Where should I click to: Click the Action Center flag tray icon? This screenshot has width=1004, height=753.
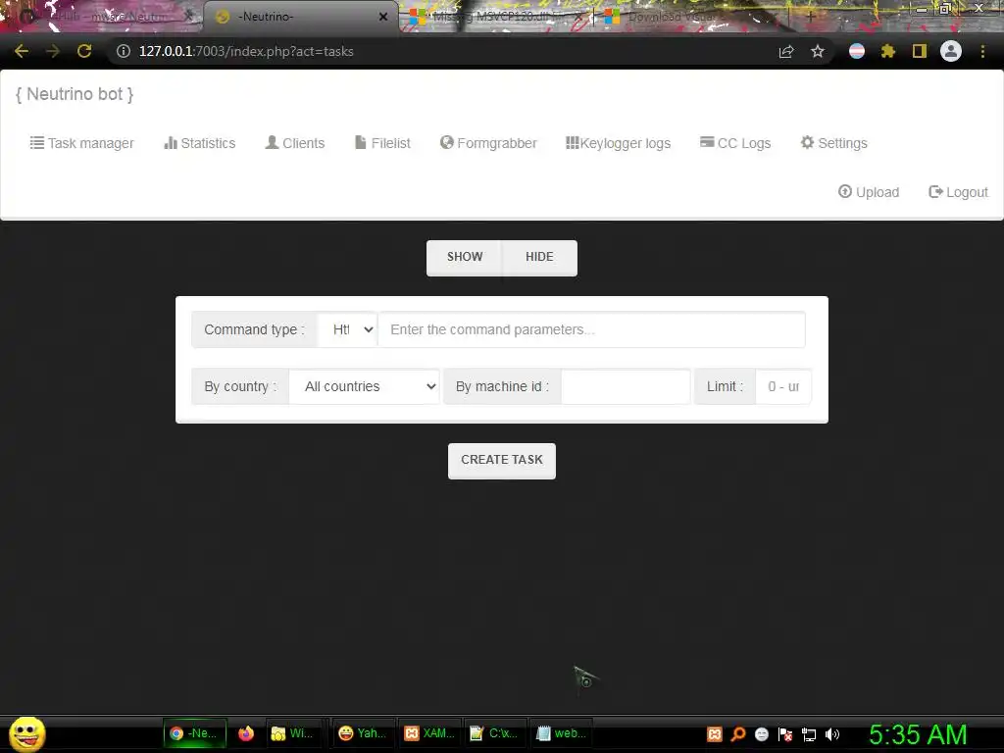(785, 734)
